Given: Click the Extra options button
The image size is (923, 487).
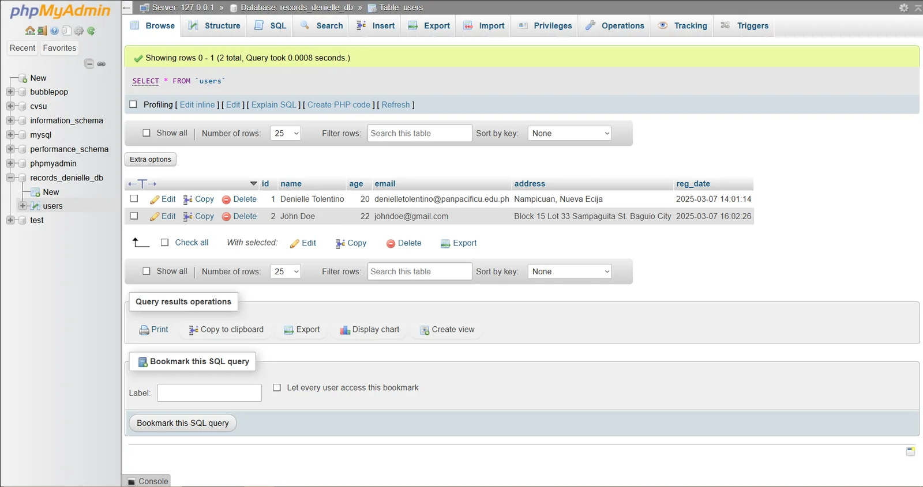Looking at the screenshot, I should coord(151,160).
